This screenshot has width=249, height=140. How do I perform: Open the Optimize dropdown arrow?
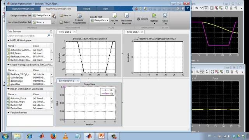(x=154, y=24)
